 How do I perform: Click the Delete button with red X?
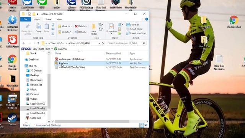[81, 26]
